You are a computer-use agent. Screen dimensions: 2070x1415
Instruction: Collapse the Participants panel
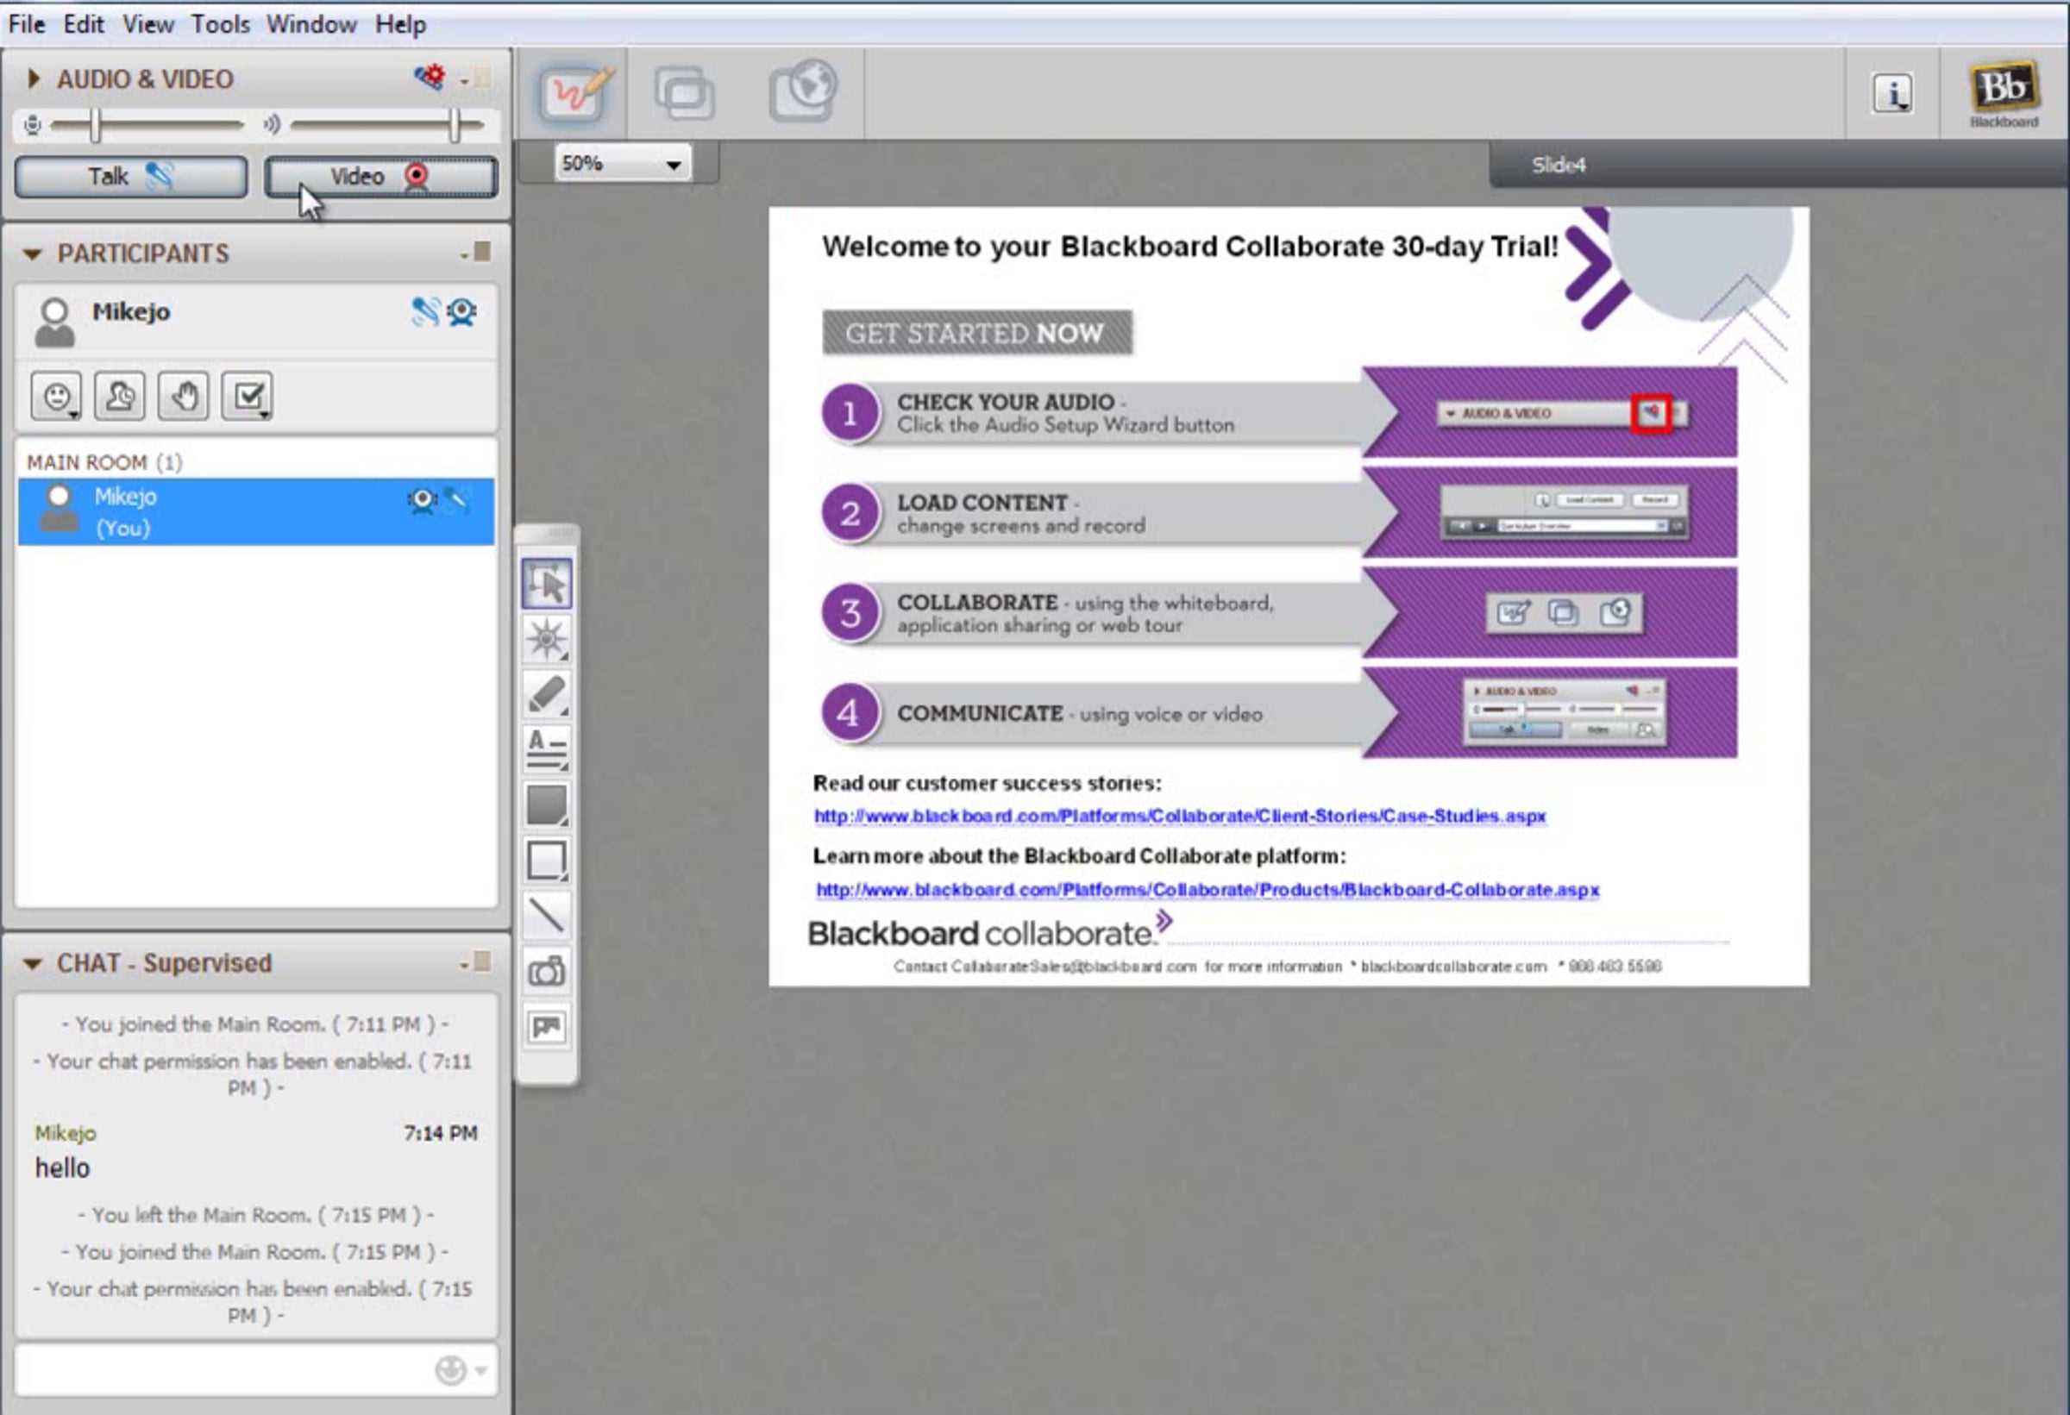pos(33,254)
